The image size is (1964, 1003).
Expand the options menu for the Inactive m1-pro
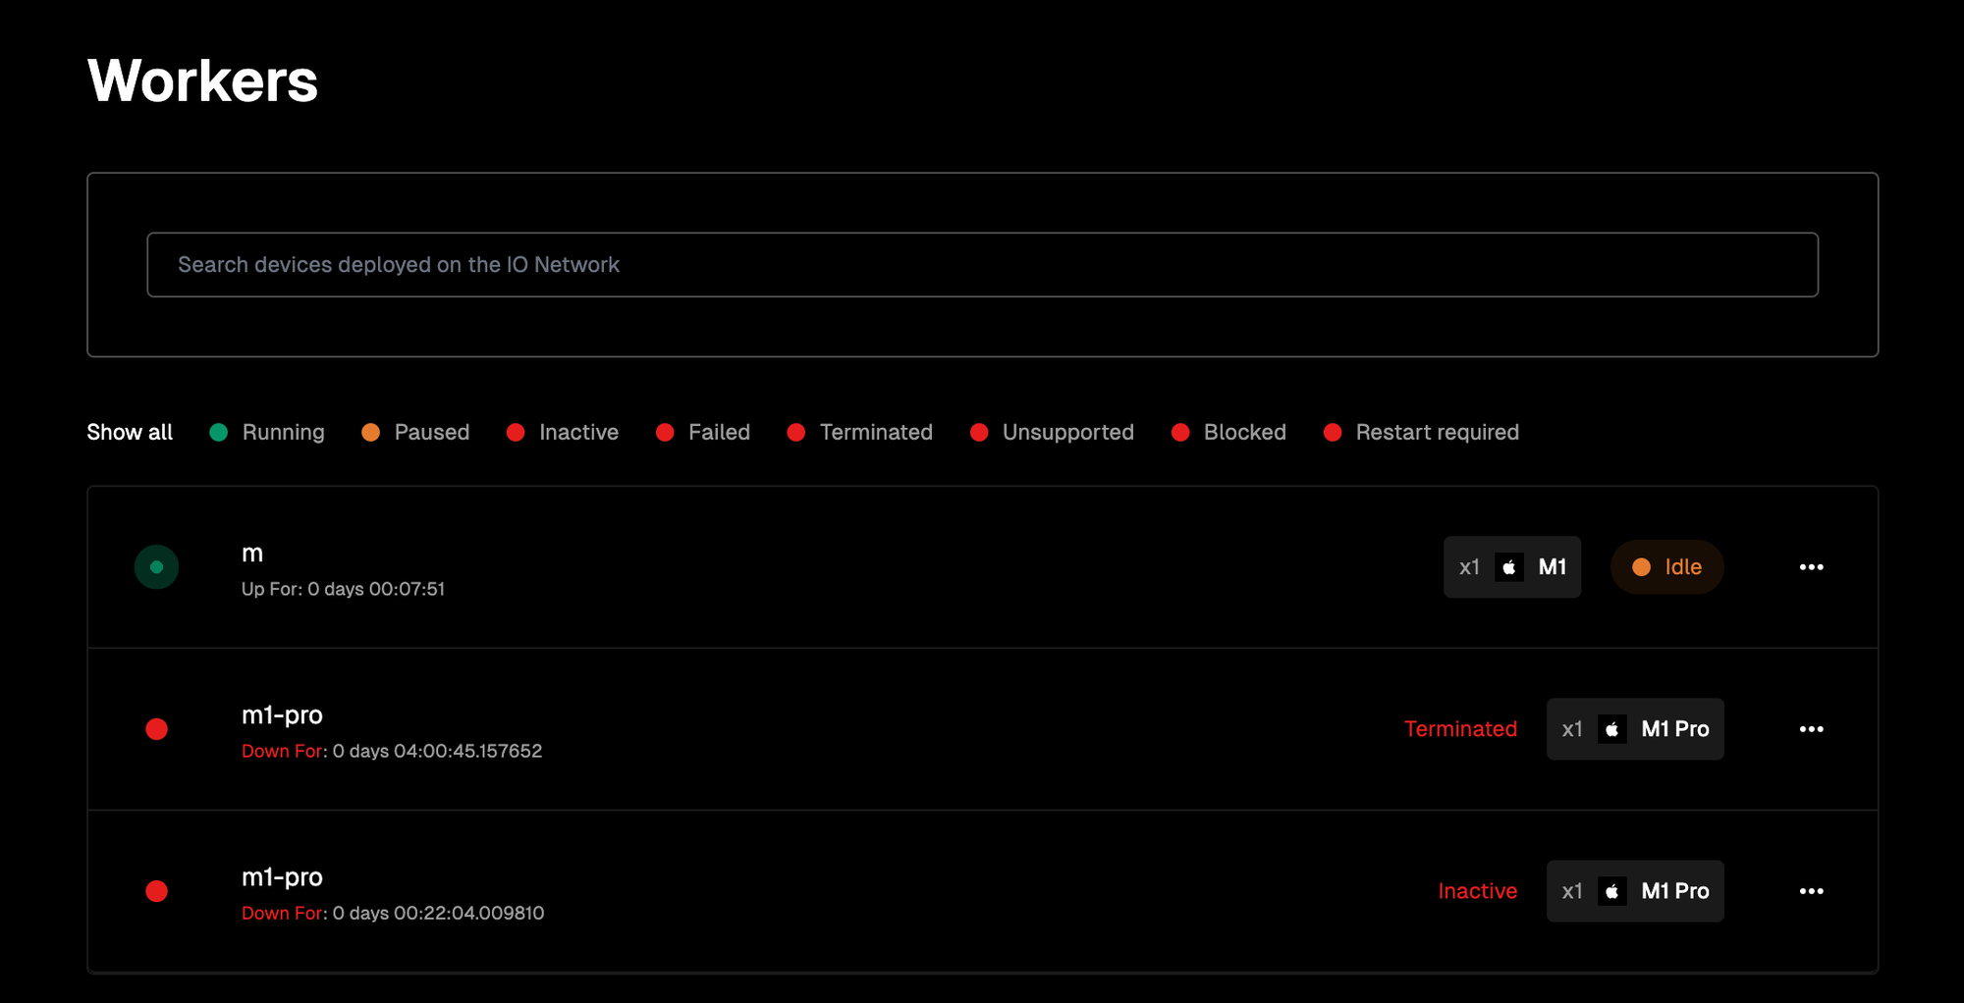click(1811, 891)
